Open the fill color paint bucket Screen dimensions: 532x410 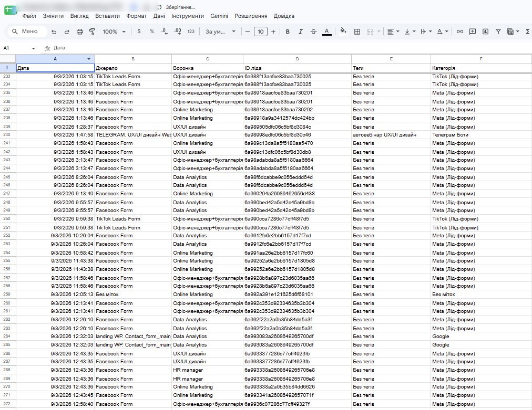pos(343,31)
